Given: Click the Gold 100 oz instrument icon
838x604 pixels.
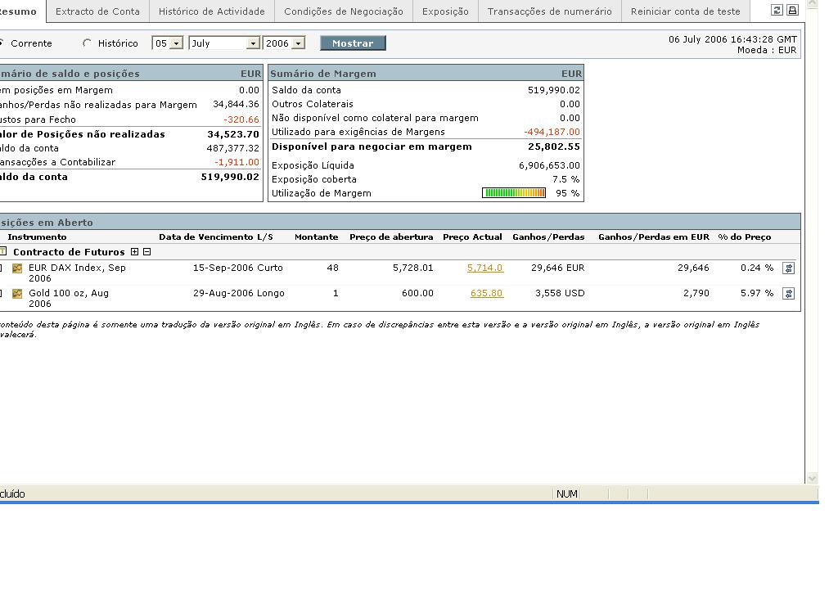Looking at the screenshot, I should click(x=17, y=294).
